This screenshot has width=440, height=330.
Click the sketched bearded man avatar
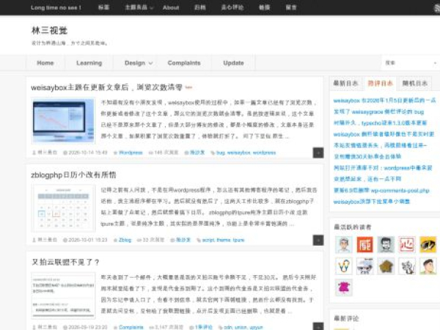386,244
